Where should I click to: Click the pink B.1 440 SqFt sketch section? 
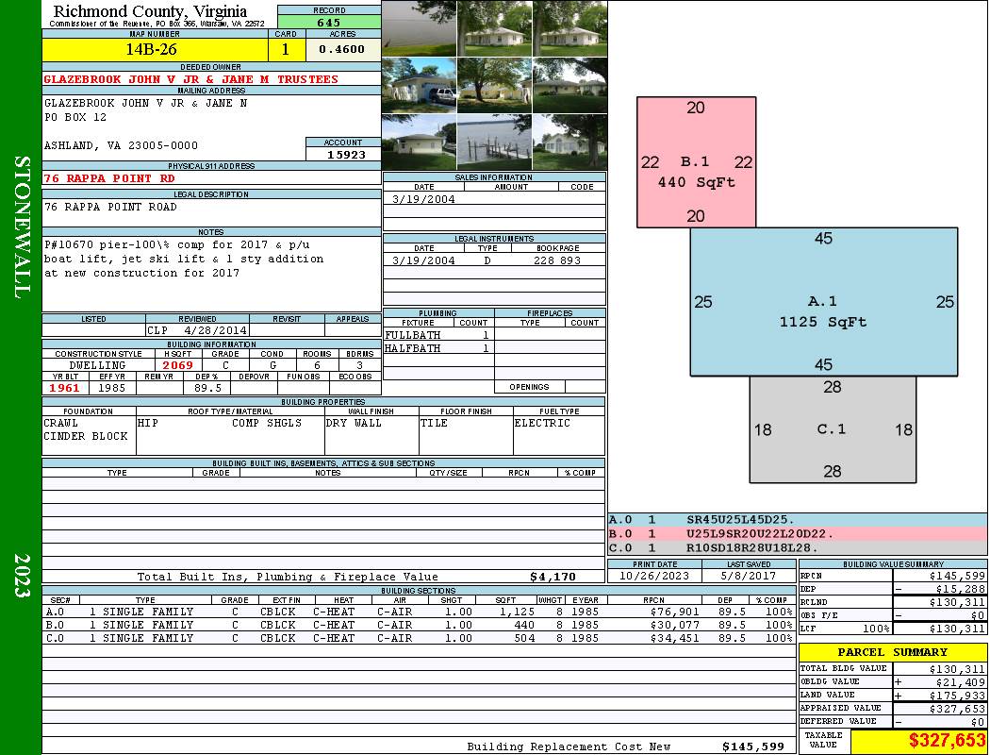coord(696,162)
